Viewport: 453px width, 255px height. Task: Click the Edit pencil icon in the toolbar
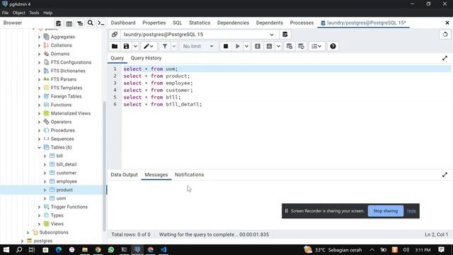[x=149, y=46]
